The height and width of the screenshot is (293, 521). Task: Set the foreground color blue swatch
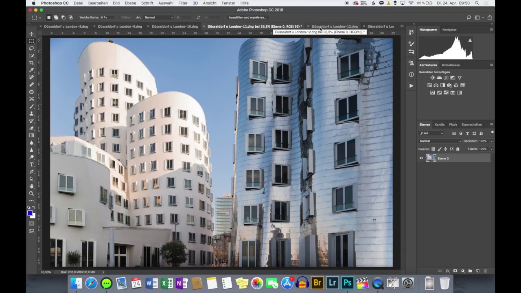point(30,213)
